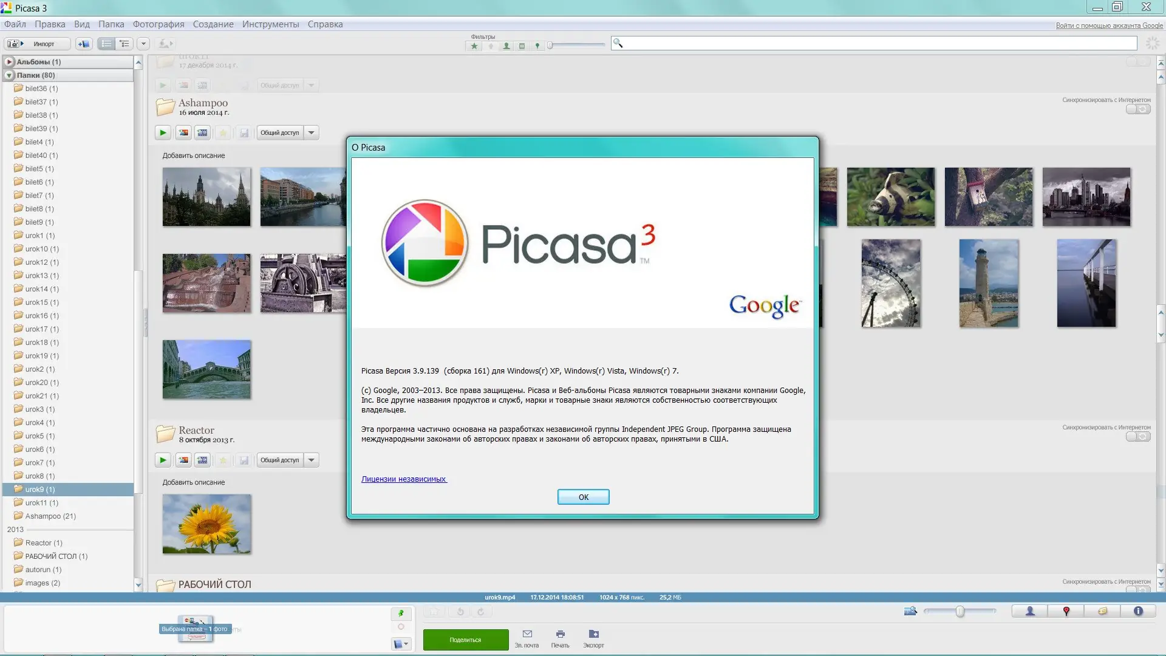Toggle Reactor sync to web switch
The height and width of the screenshot is (656, 1166).
click(x=1137, y=437)
